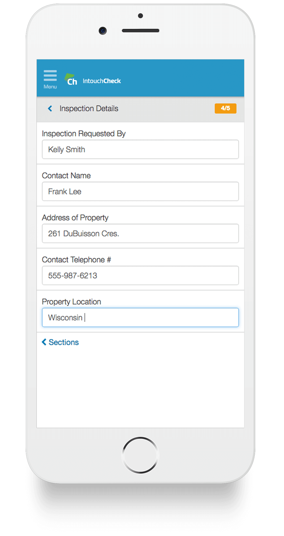The height and width of the screenshot is (536, 284).
Task: Focus the Inspection Requested By field
Action: tap(140, 149)
